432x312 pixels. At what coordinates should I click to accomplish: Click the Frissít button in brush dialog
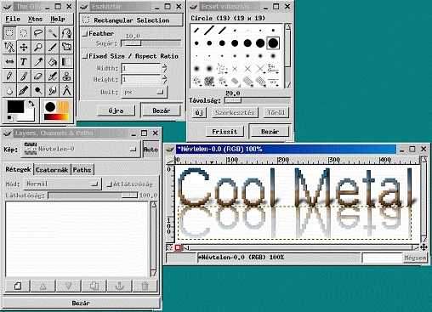[x=225, y=132]
